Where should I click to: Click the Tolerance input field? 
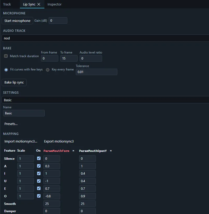coord(96,72)
